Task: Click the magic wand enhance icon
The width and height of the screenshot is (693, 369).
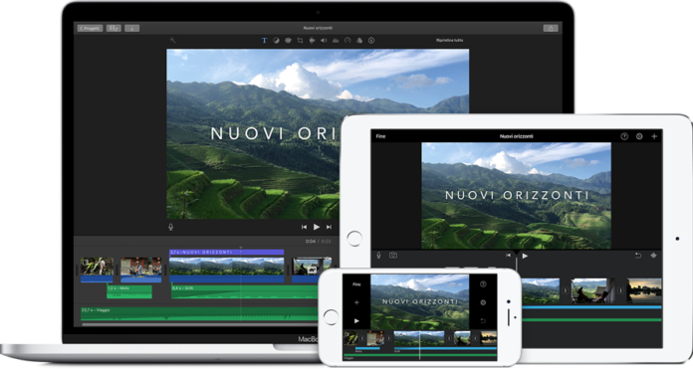Action: tap(172, 40)
